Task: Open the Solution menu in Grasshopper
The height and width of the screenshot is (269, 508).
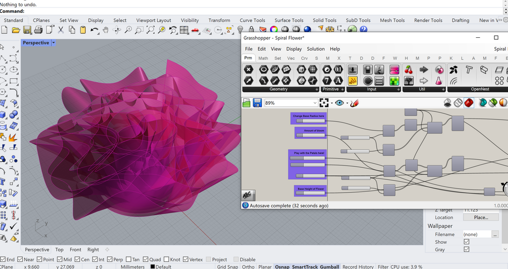Action: (x=315, y=49)
